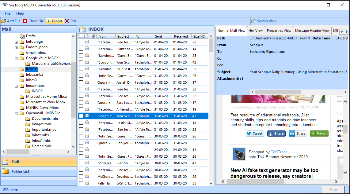This screenshot has width=350, height=194.
Task: Click the INBOX envelope header icon
Action: coord(82,29)
